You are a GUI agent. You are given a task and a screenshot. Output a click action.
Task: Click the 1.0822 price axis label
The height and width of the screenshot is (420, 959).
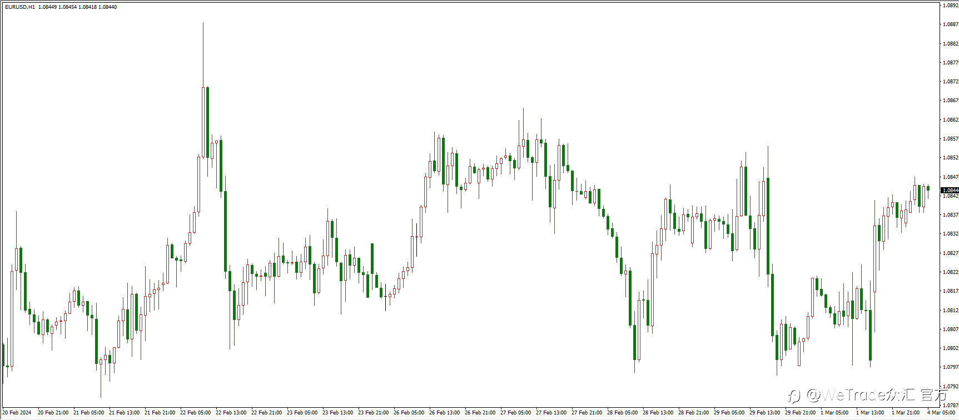click(951, 272)
